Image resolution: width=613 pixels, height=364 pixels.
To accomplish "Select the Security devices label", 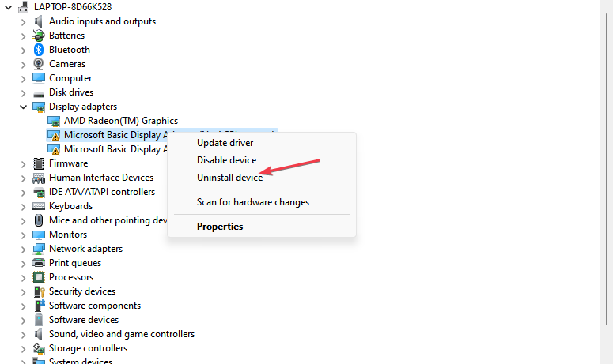I will coord(82,291).
